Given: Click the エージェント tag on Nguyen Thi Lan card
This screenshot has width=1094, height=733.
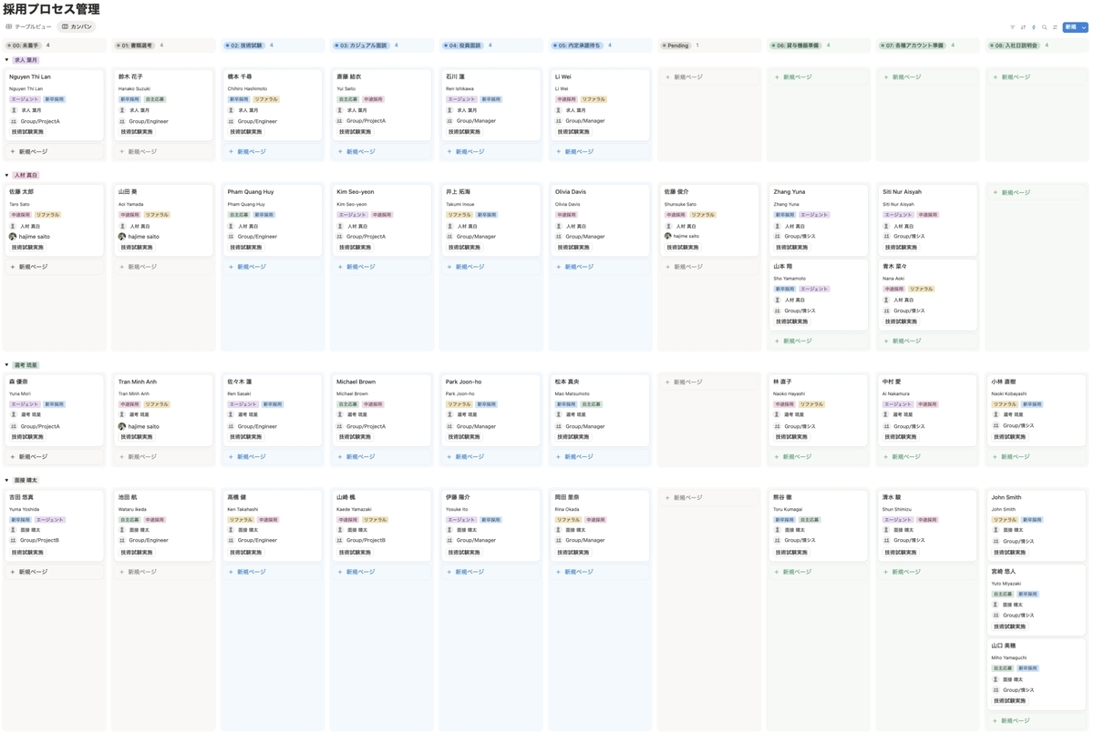Looking at the screenshot, I should click(26, 99).
